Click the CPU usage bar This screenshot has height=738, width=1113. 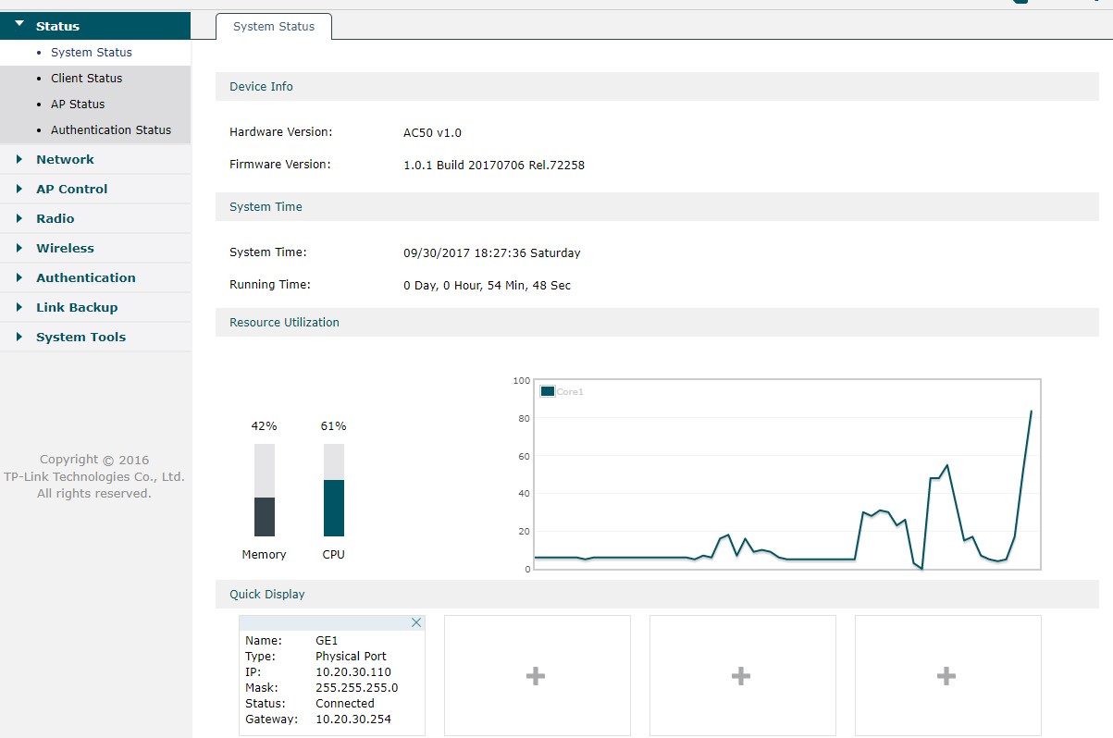[x=334, y=490]
